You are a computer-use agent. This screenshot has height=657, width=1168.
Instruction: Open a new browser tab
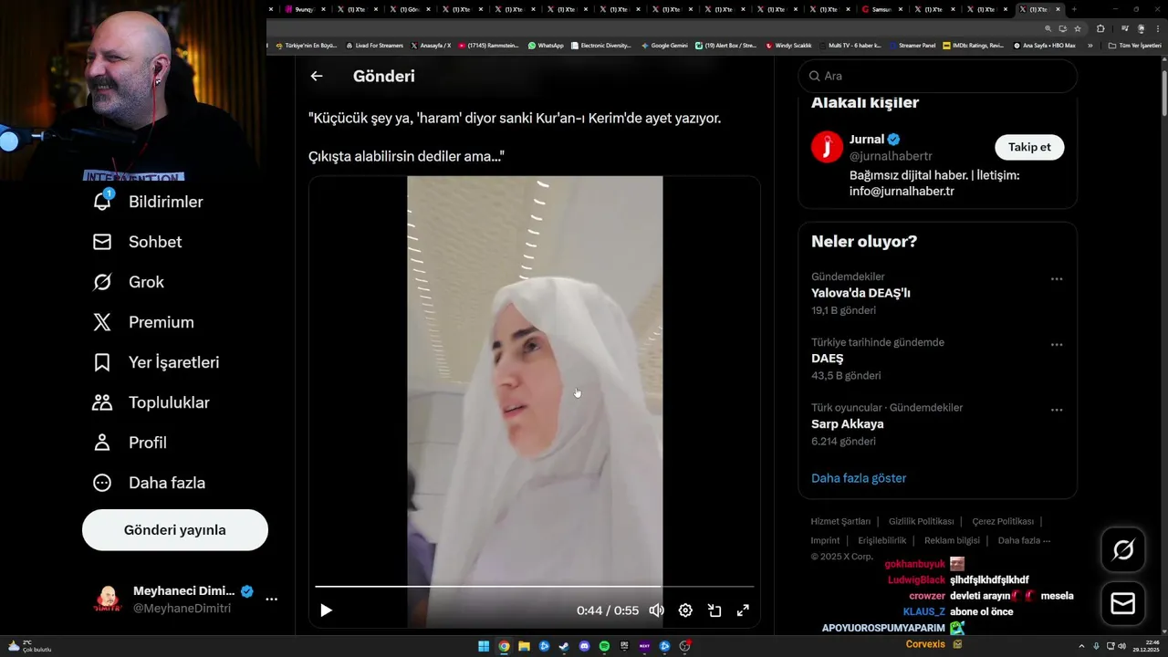click(1074, 9)
